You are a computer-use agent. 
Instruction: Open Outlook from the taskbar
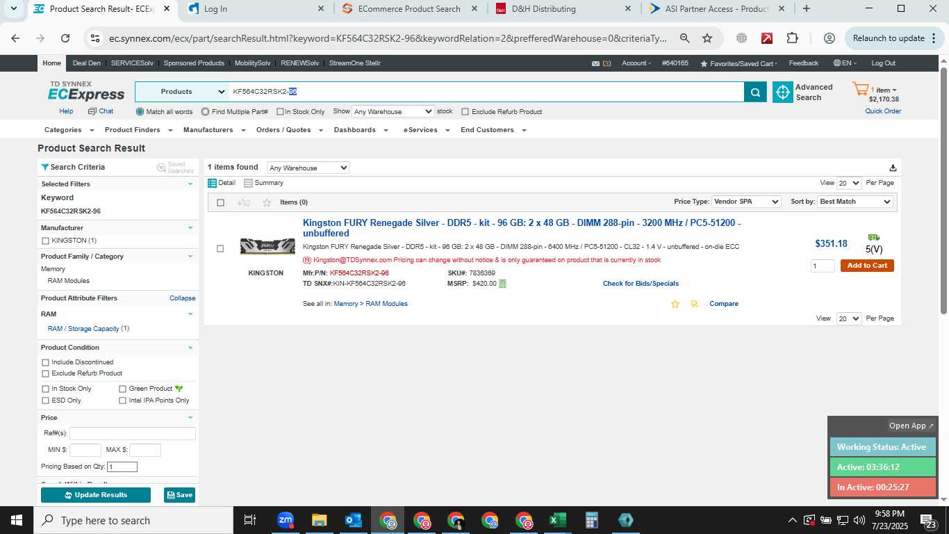tap(353, 520)
